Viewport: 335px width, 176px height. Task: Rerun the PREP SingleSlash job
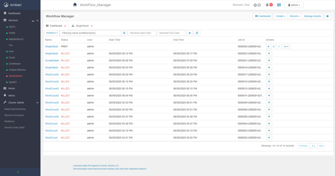[x=279, y=47]
